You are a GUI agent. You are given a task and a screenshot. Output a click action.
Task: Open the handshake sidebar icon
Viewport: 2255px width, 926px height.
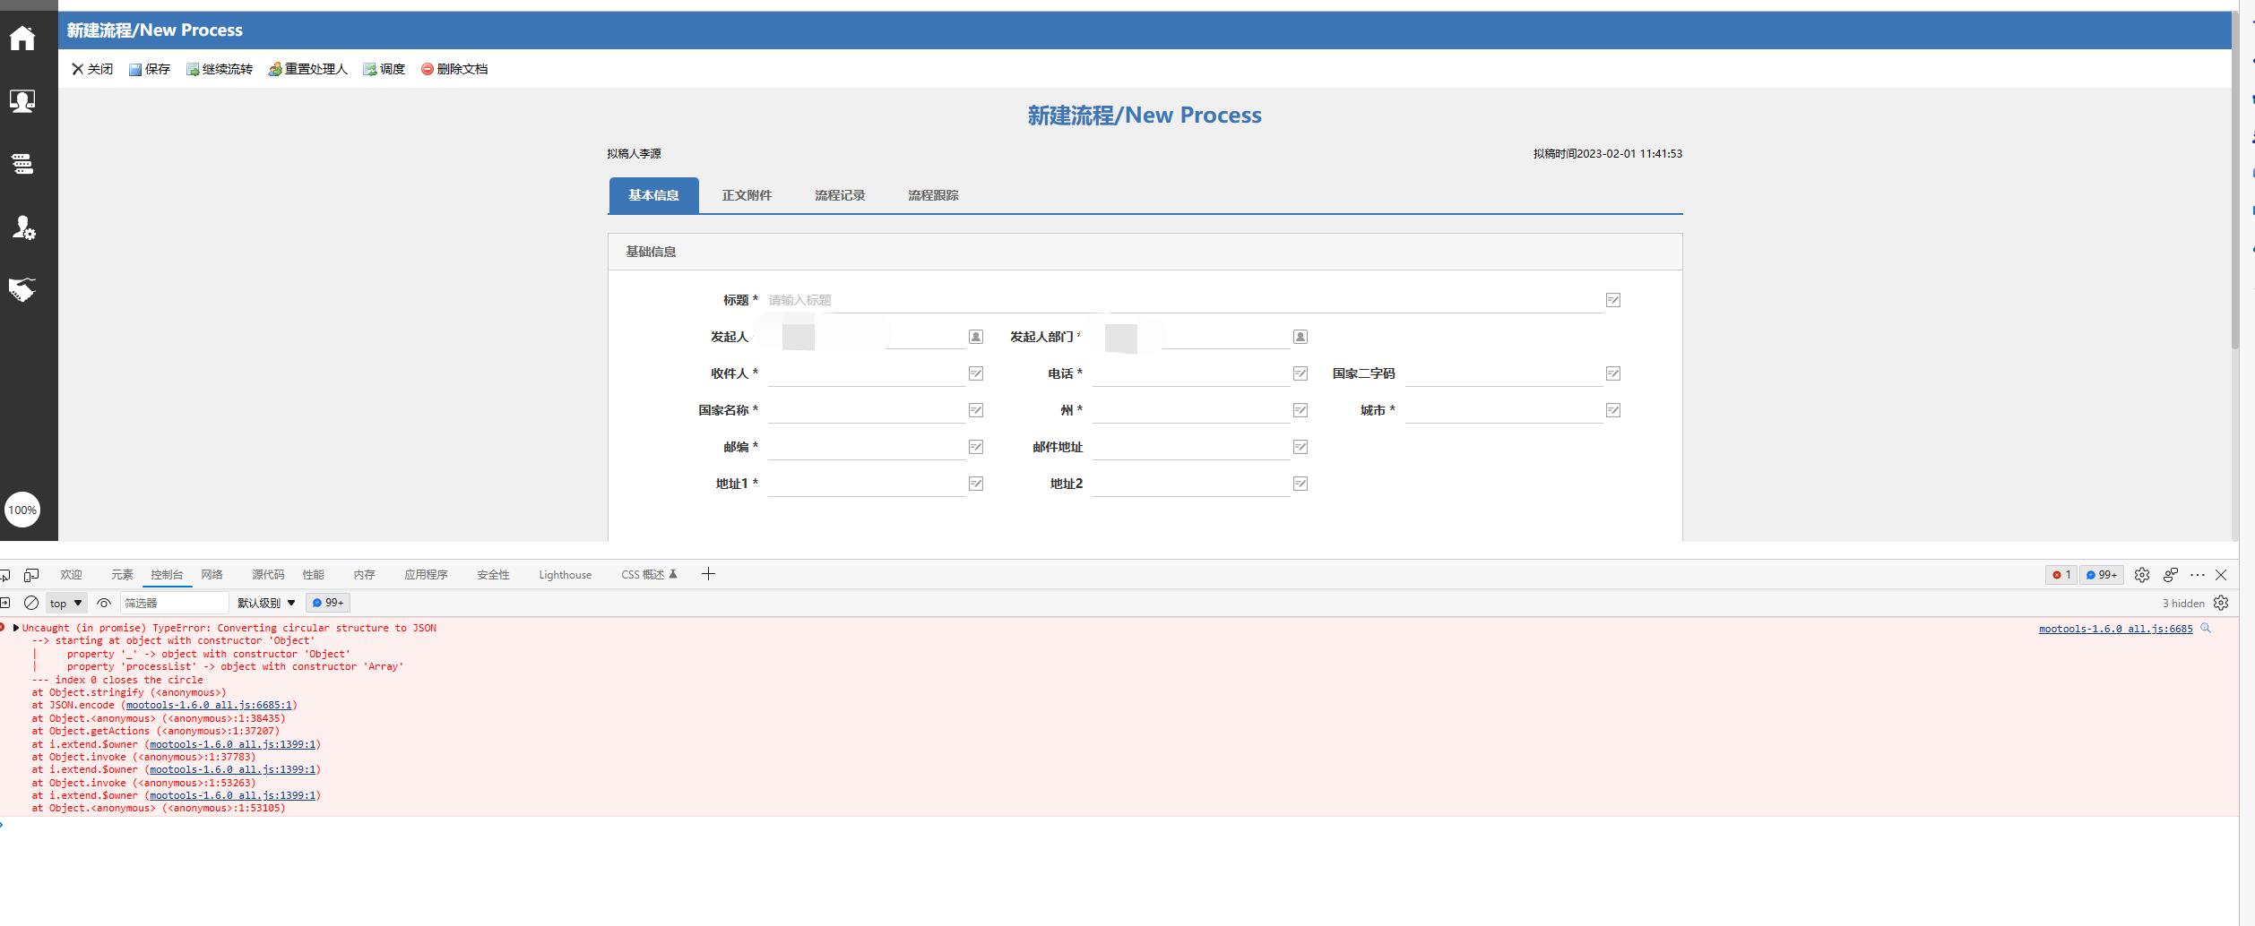pyautogui.click(x=22, y=289)
